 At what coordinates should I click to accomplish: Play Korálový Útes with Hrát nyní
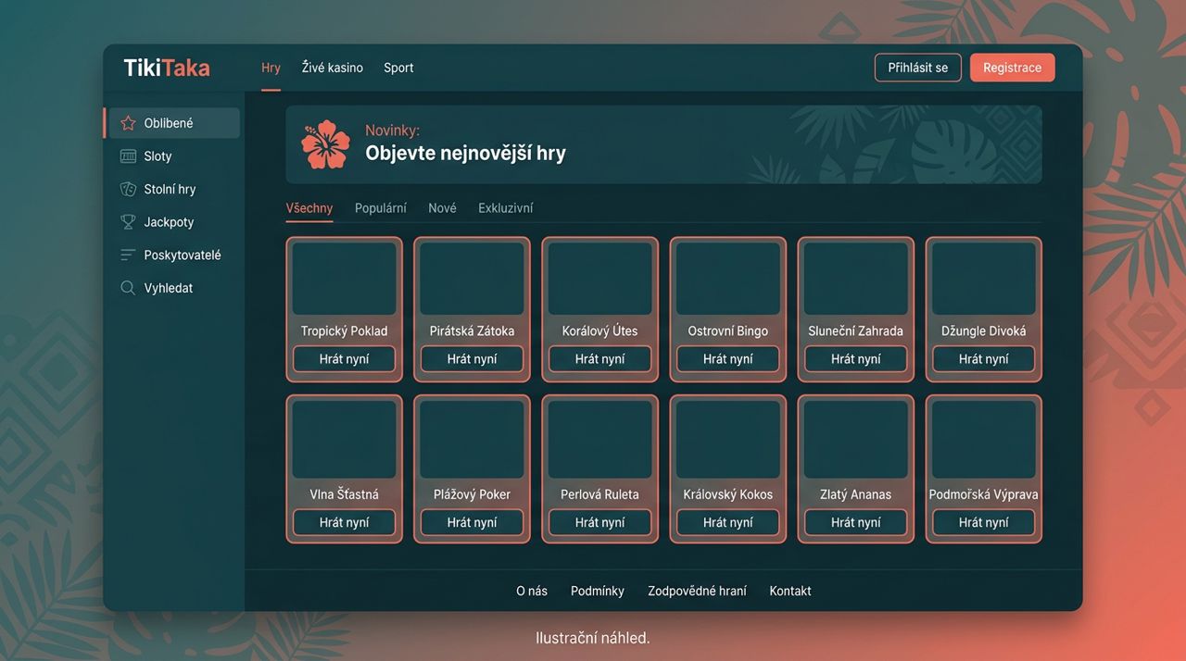click(599, 359)
